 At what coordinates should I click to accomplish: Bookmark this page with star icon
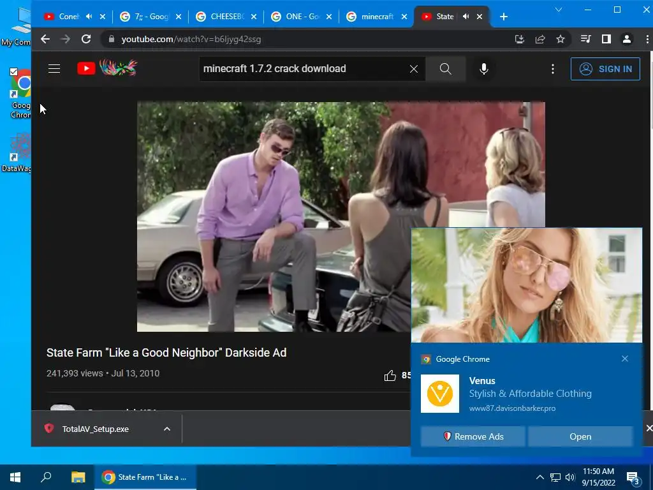(561, 39)
